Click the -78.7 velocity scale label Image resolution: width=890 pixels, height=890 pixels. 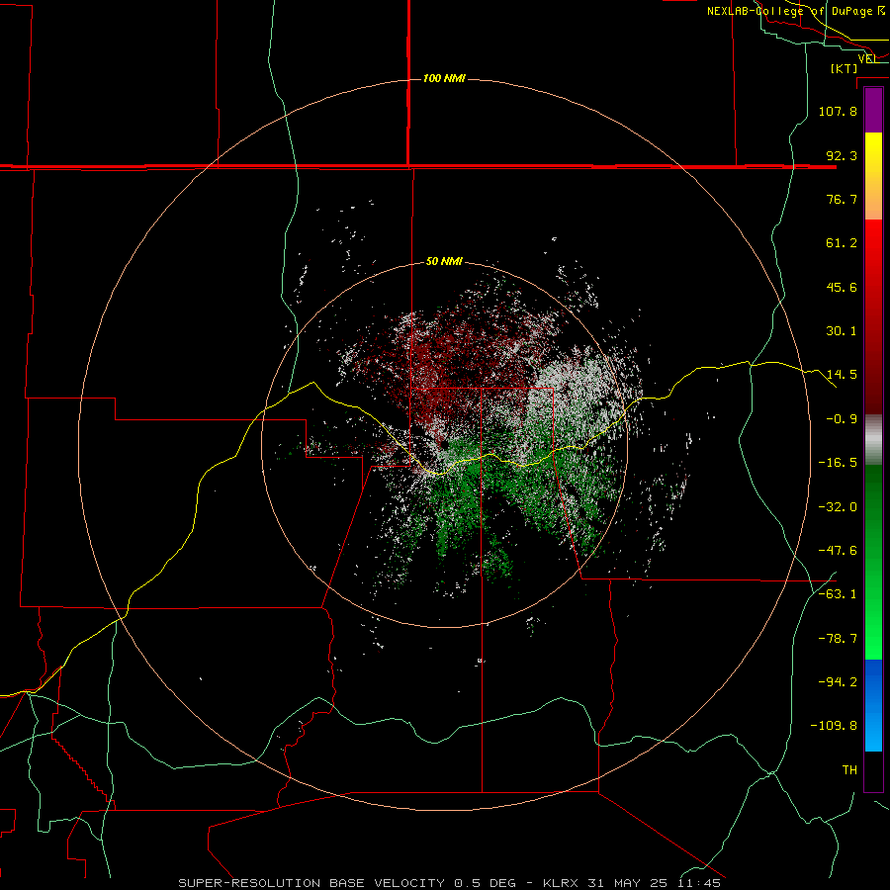[x=838, y=639]
